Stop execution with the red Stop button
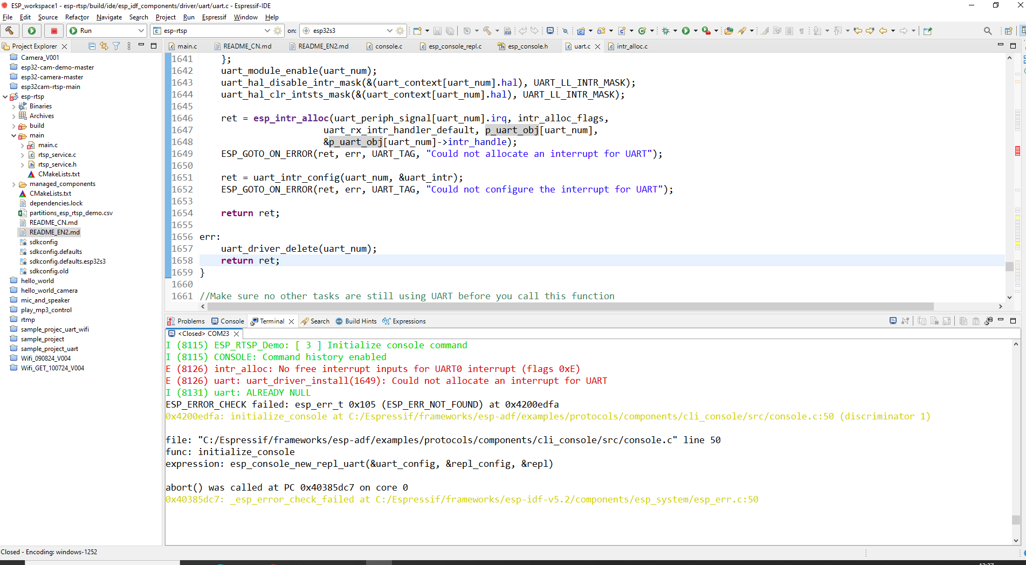The width and height of the screenshot is (1026, 565). pos(54,31)
